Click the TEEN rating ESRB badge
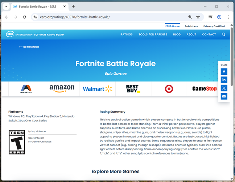The width and height of the screenshot is (235, 182). pyautogui.click(x=17, y=142)
